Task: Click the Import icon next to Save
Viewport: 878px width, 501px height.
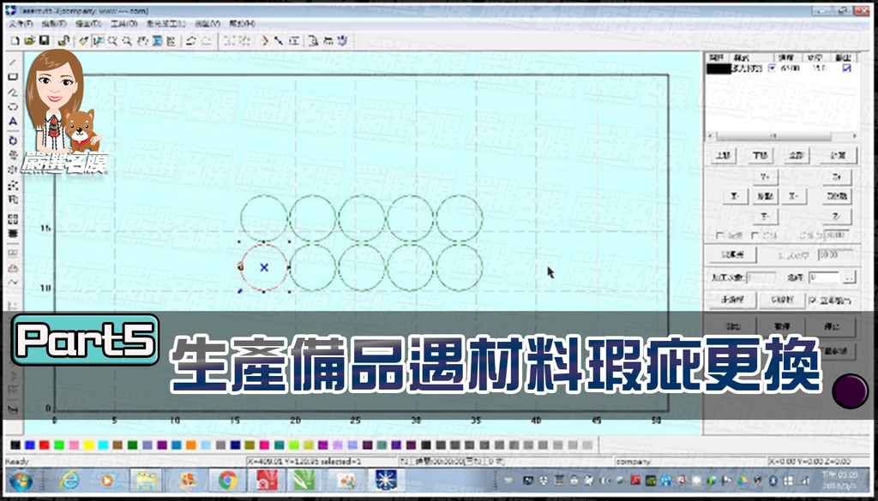Action: coord(64,40)
